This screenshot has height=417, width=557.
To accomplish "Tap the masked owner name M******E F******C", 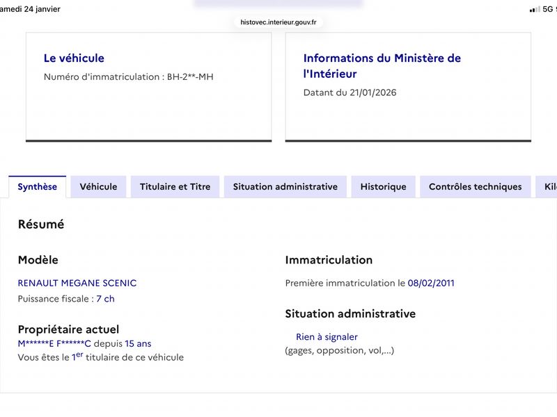I will [54, 343].
